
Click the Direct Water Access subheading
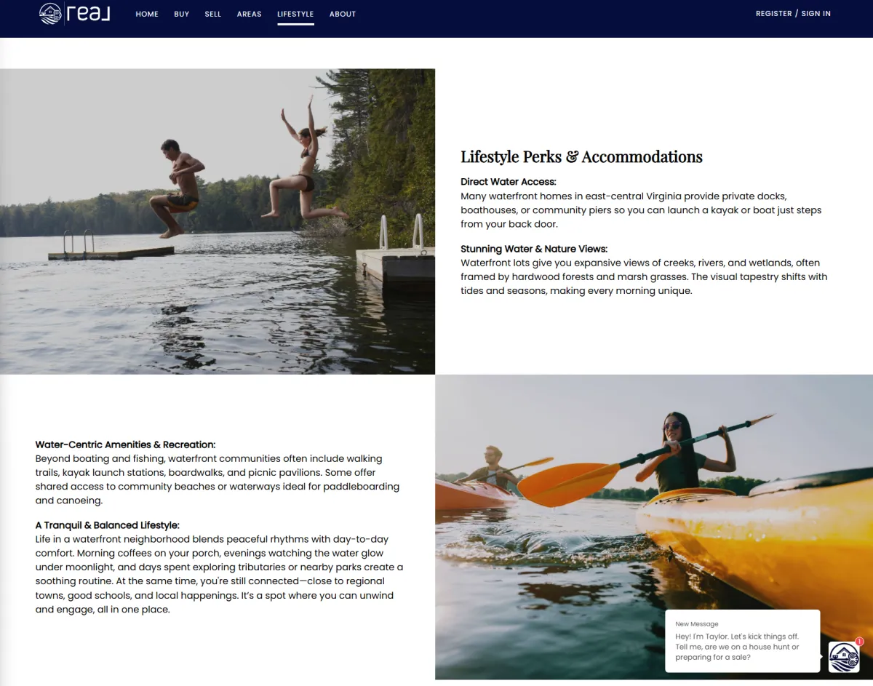point(509,182)
